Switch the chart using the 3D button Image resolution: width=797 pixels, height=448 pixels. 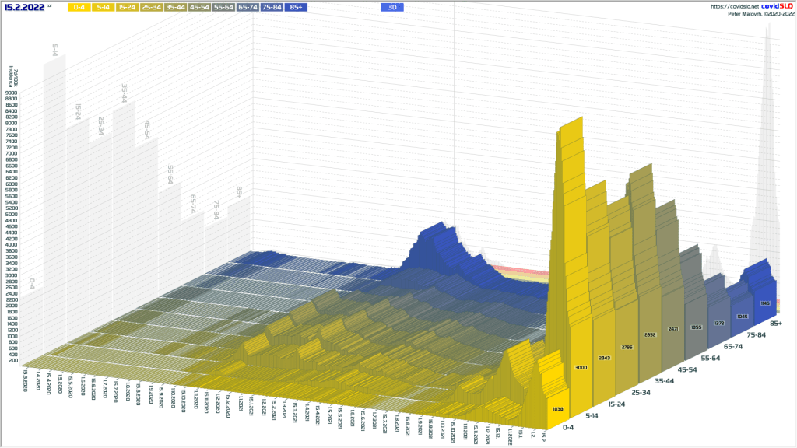[391, 7]
